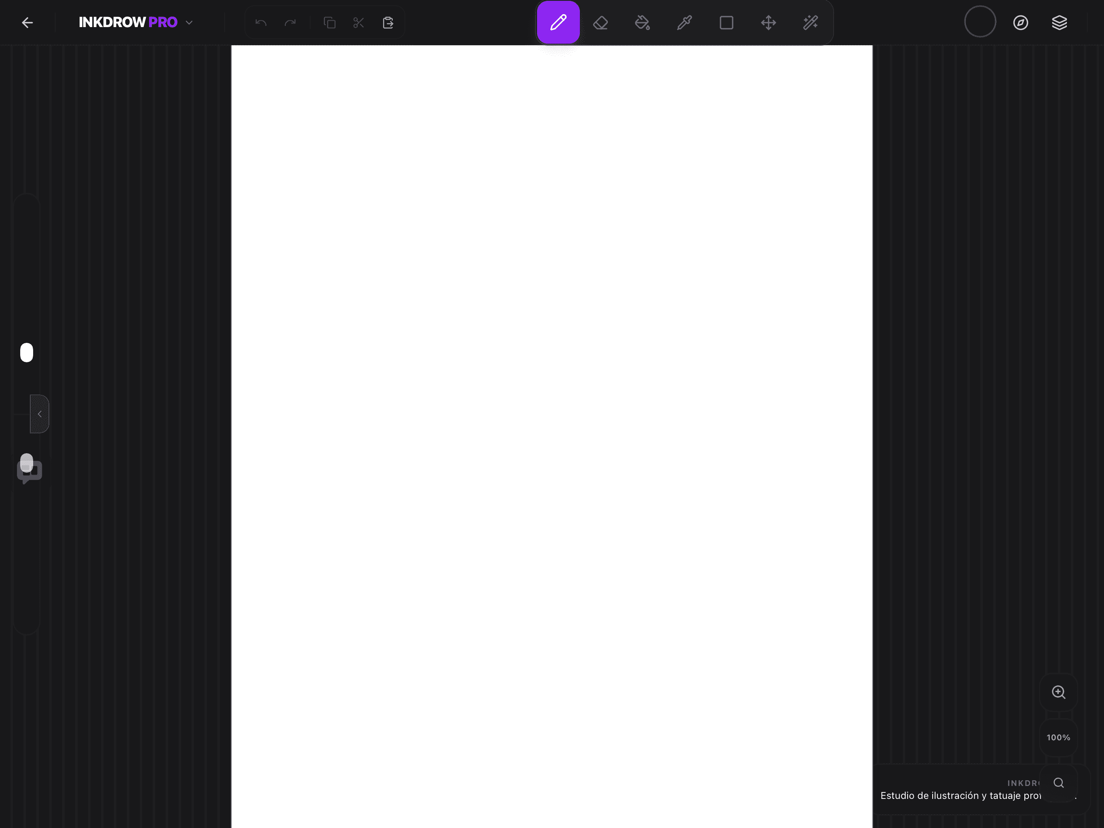Cut selection with the scissors icon
The width and height of the screenshot is (1104, 828).
pos(358,23)
